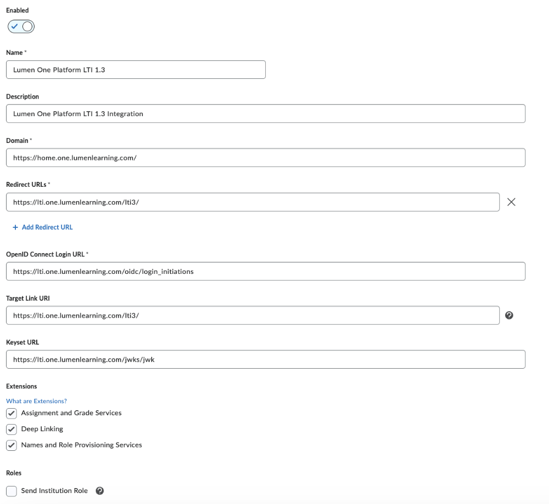Open the Target Link URI help icon
This screenshot has width=549, height=504.
point(510,316)
